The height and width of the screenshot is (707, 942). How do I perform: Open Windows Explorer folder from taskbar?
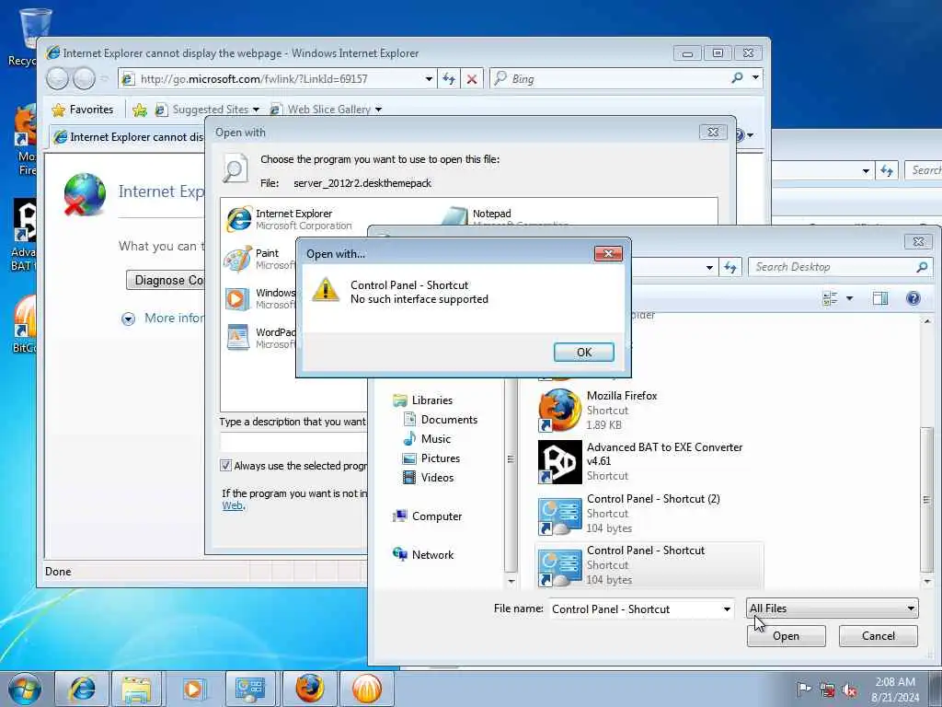(136, 689)
